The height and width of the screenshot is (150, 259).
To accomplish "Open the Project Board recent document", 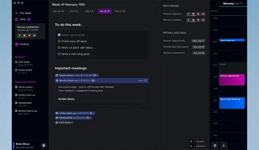I will click(x=24, y=71).
